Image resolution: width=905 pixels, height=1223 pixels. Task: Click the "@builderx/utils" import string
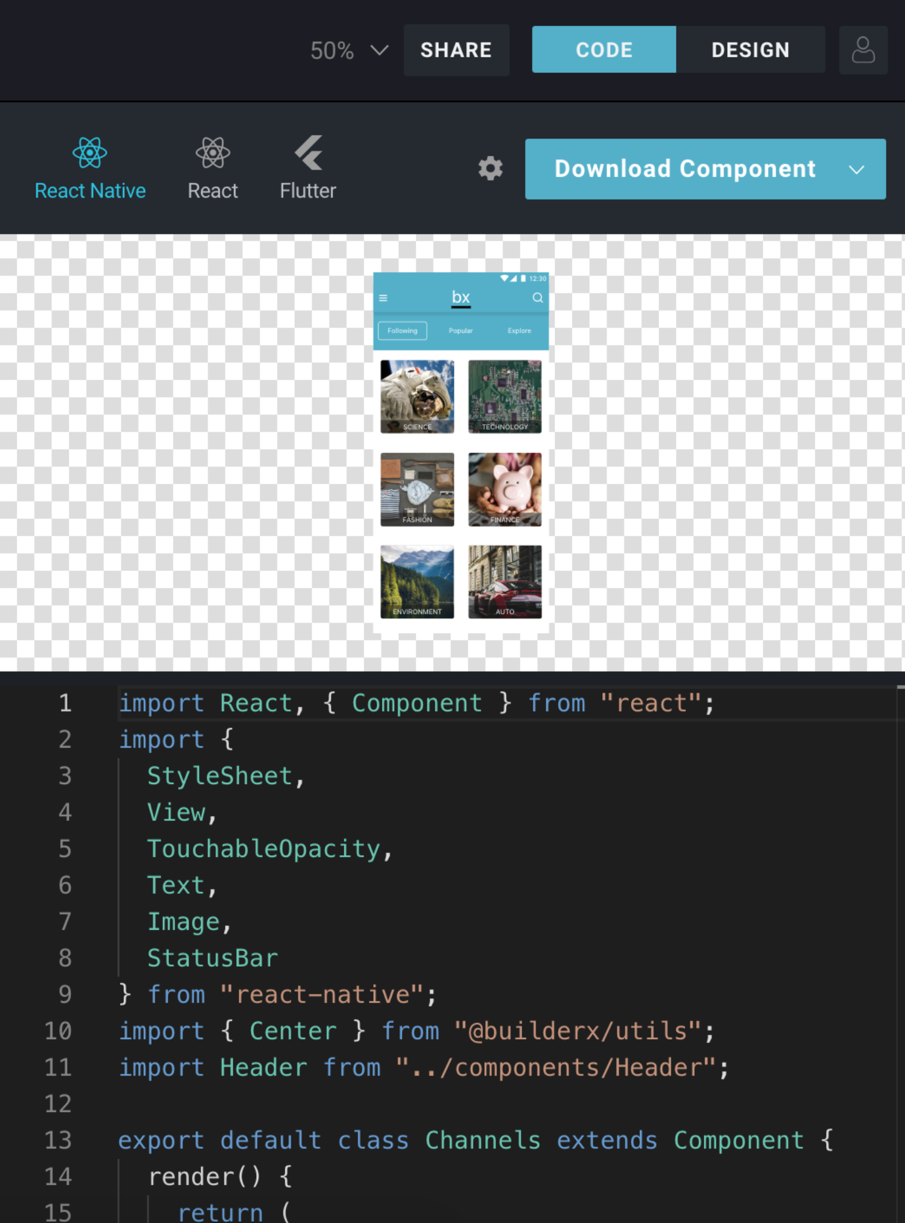[577, 1031]
